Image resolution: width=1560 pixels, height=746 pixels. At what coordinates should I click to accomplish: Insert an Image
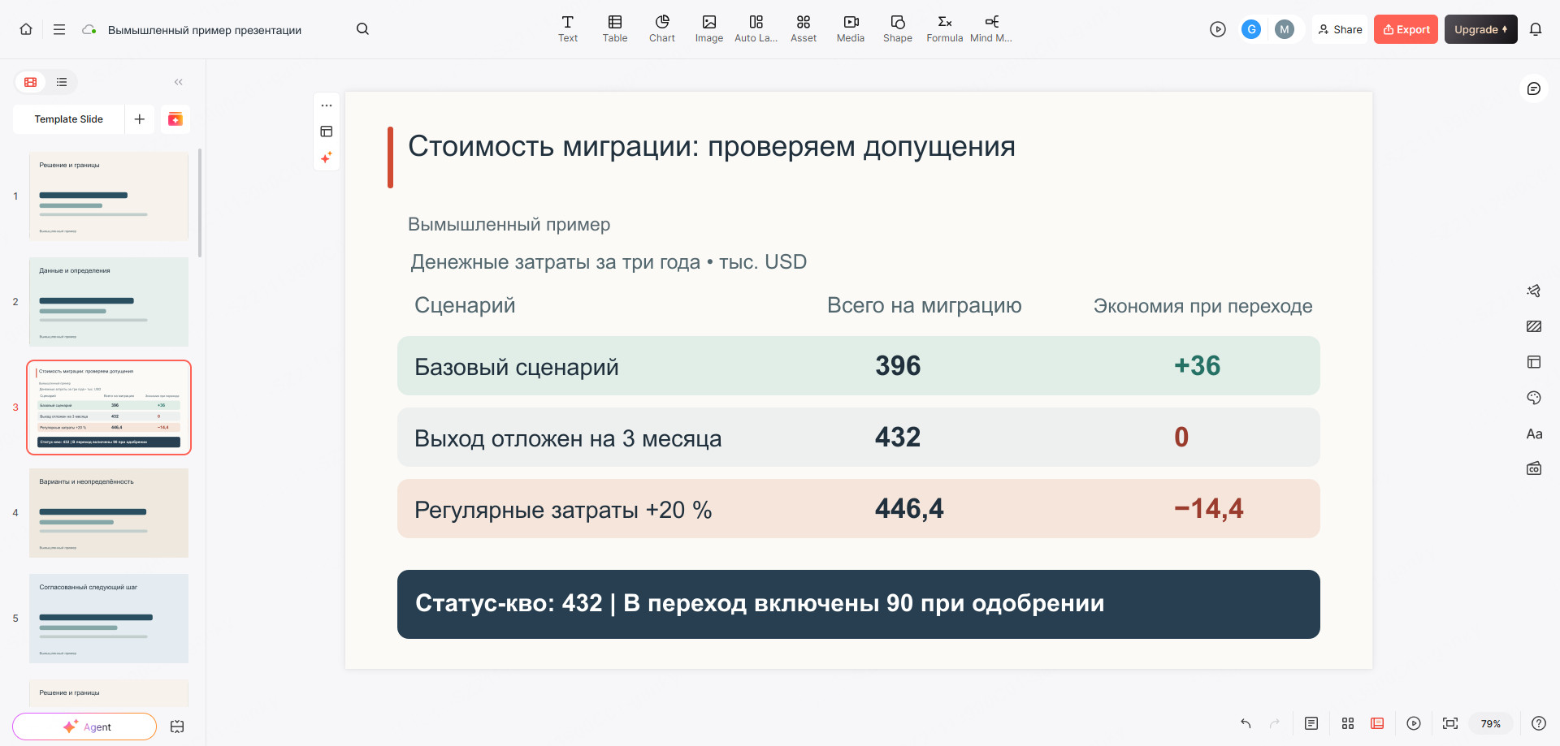pos(709,29)
